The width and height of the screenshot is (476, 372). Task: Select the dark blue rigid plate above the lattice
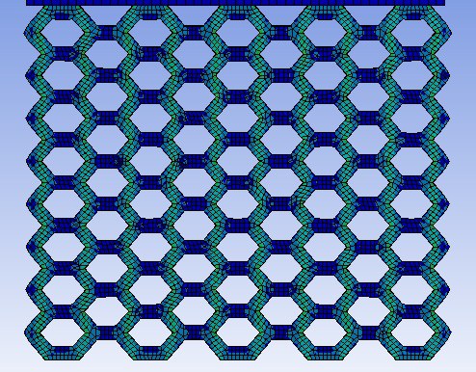[x=235, y=3]
